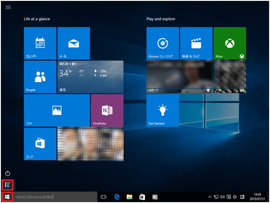Open the blurred news tile next to Store
The image size is (270, 203).
[x=90, y=144]
